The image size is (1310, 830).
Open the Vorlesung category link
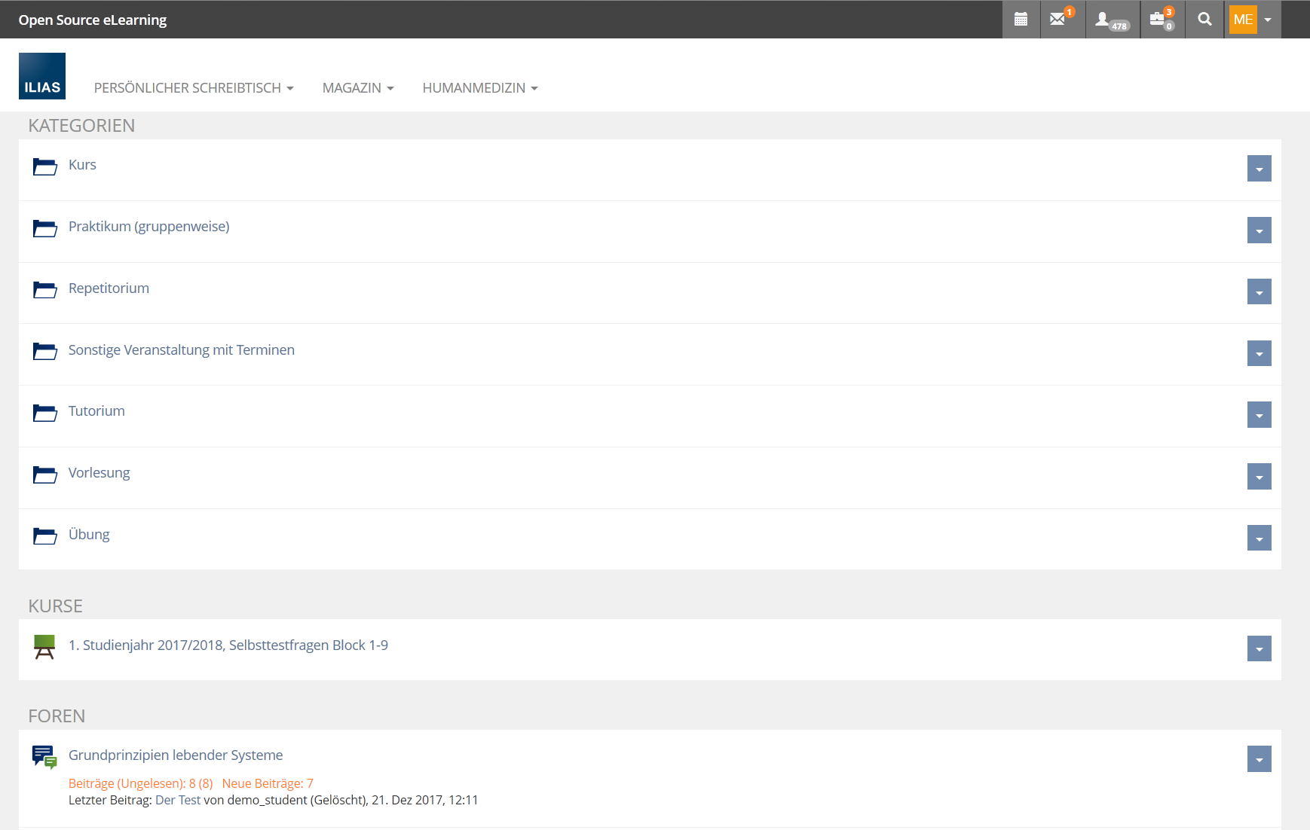pos(99,473)
